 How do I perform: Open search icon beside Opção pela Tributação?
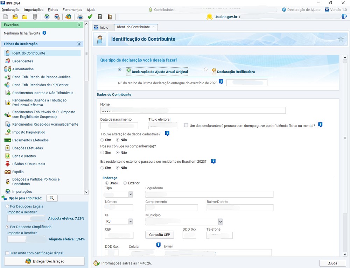tap(52, 198)
